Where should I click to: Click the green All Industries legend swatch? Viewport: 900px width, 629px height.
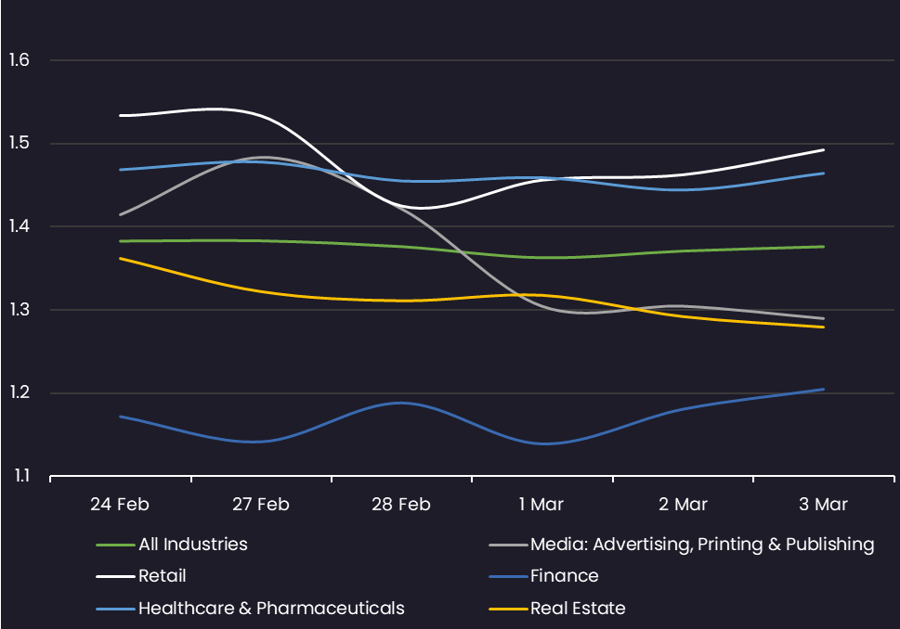[115, 545]
